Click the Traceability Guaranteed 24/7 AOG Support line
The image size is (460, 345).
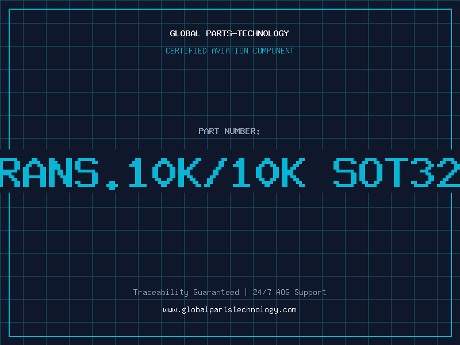(x=229, y=292)
